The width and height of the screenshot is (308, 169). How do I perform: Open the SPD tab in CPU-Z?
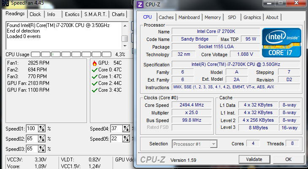click(232, 17)
